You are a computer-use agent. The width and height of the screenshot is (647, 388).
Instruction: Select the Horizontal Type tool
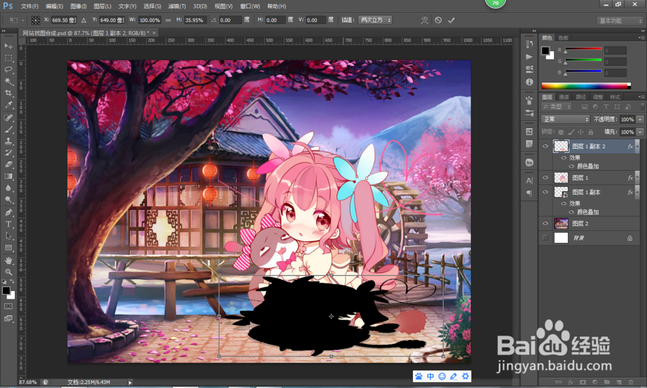[x=8, y=224]
